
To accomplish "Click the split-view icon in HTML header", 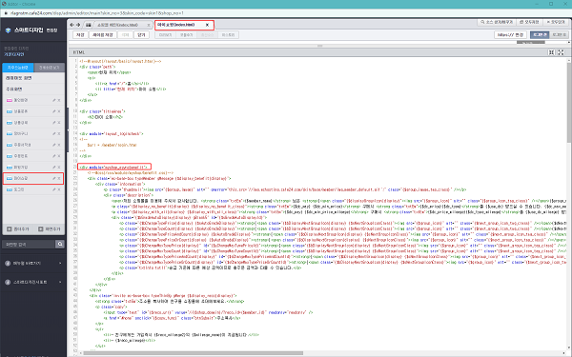I will [552, 52].
